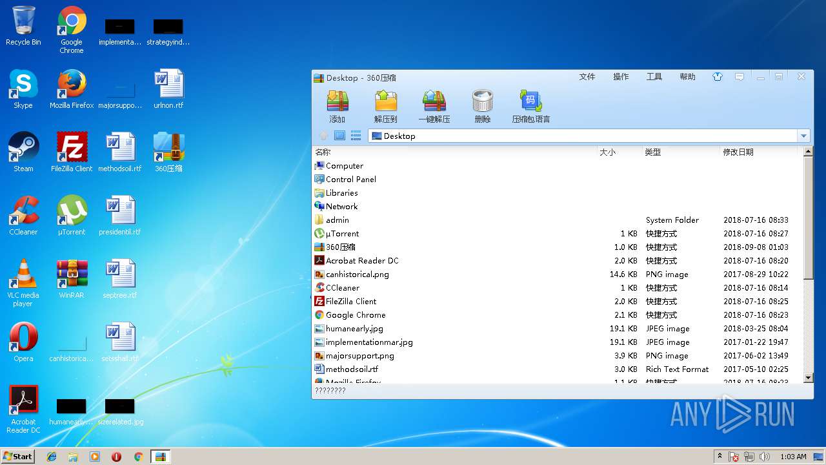The width and height of the screenshot is (826, 465).
Task: Click the Google Chrome desktop shortcut
Action: click(x=72, y=30)
